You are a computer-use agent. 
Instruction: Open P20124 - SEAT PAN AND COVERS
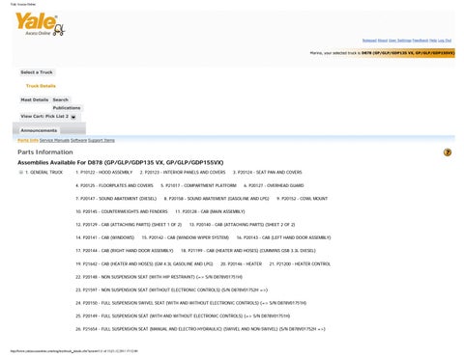(268, 173)
